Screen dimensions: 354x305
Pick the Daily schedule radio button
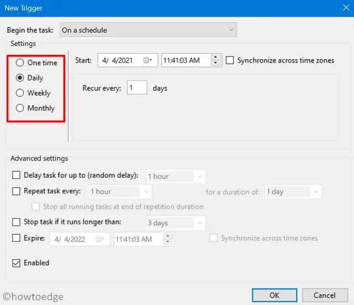click(20, 78)
